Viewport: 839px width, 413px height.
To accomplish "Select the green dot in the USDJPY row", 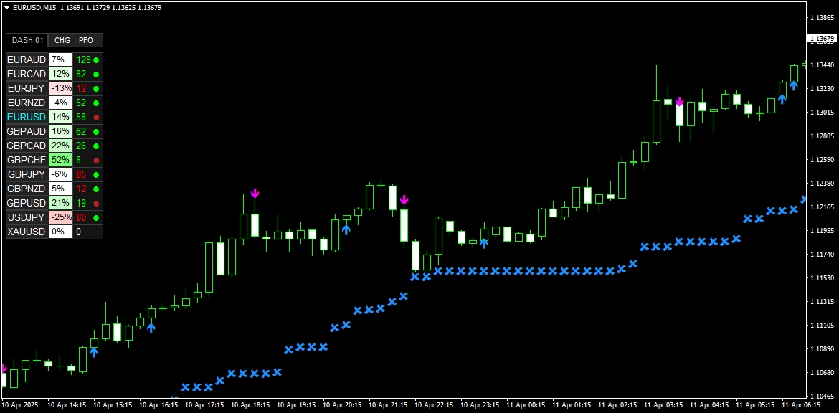I will (x=96, y=218).
